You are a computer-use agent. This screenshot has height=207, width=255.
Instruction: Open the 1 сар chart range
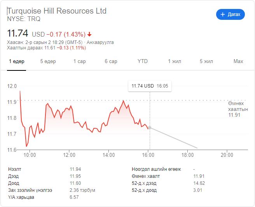80,61
